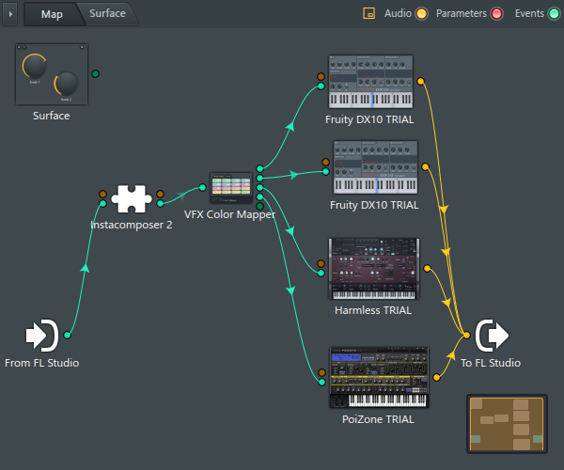Click Instacomposer 2 left parameter port
The width and height of the screenshot is (564, 470).
[x=102, y=195]
